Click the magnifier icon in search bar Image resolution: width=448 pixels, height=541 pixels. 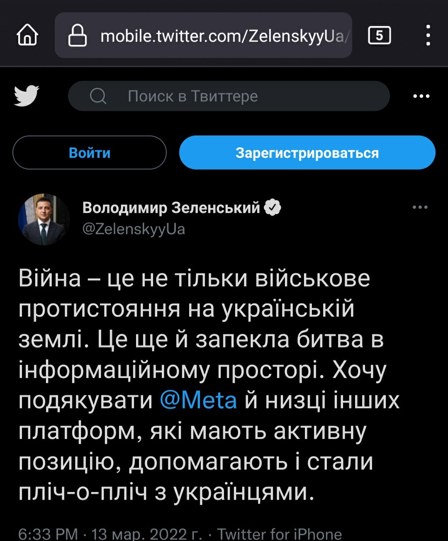(98, 96)
